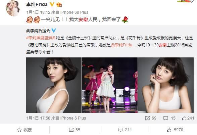Image resolution: width=197 pixels, height=135 pixels.
Task: Click the 李纯Frida username link
Action: [37, 4]
